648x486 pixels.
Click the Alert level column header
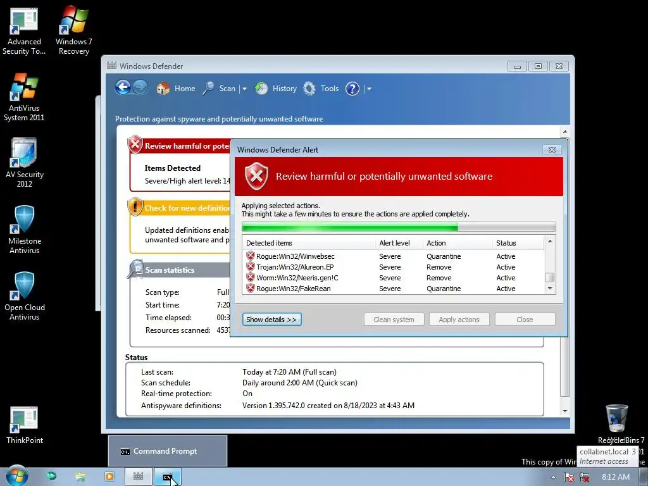tap(399, 243)
